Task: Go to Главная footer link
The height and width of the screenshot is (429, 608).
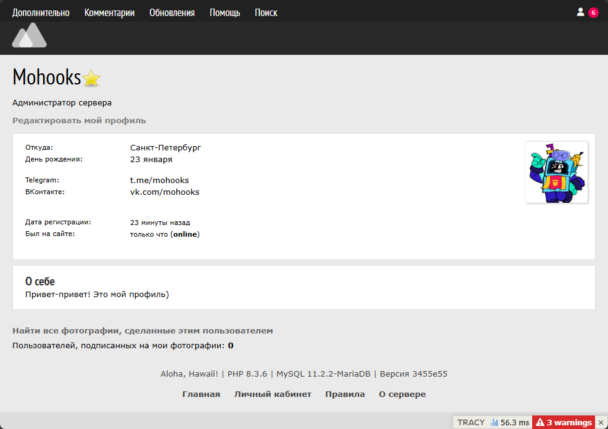Action: 201,394
